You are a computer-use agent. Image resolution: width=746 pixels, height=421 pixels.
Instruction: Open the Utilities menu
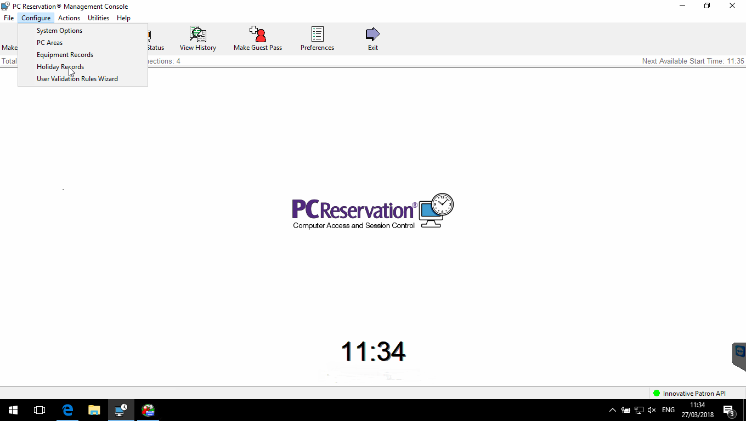coord(99,18)
